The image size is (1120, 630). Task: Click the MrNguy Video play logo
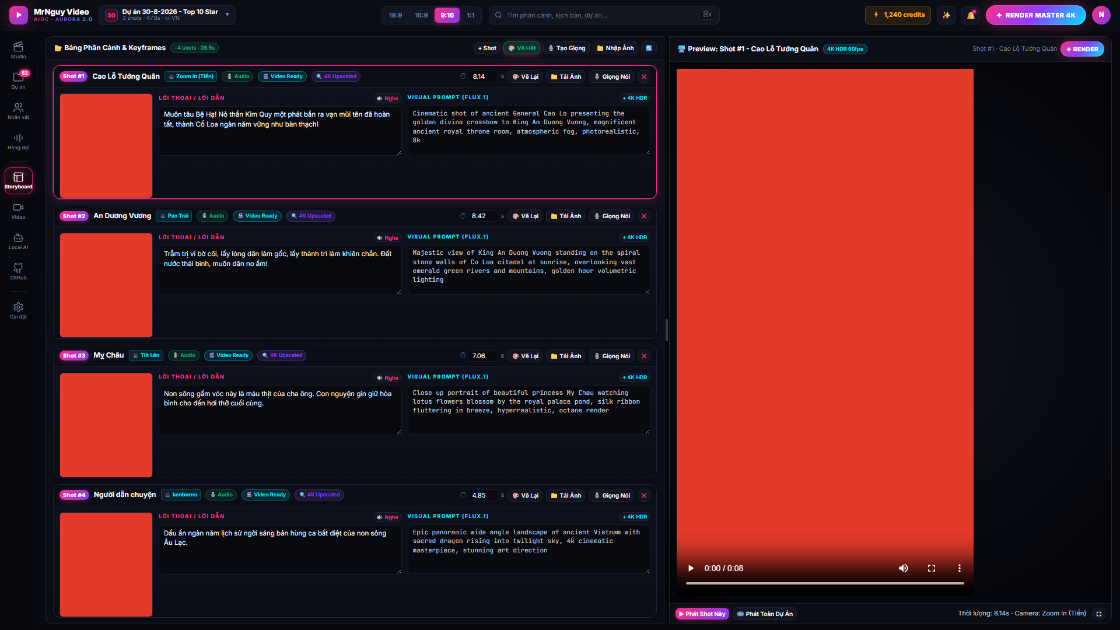19,15
